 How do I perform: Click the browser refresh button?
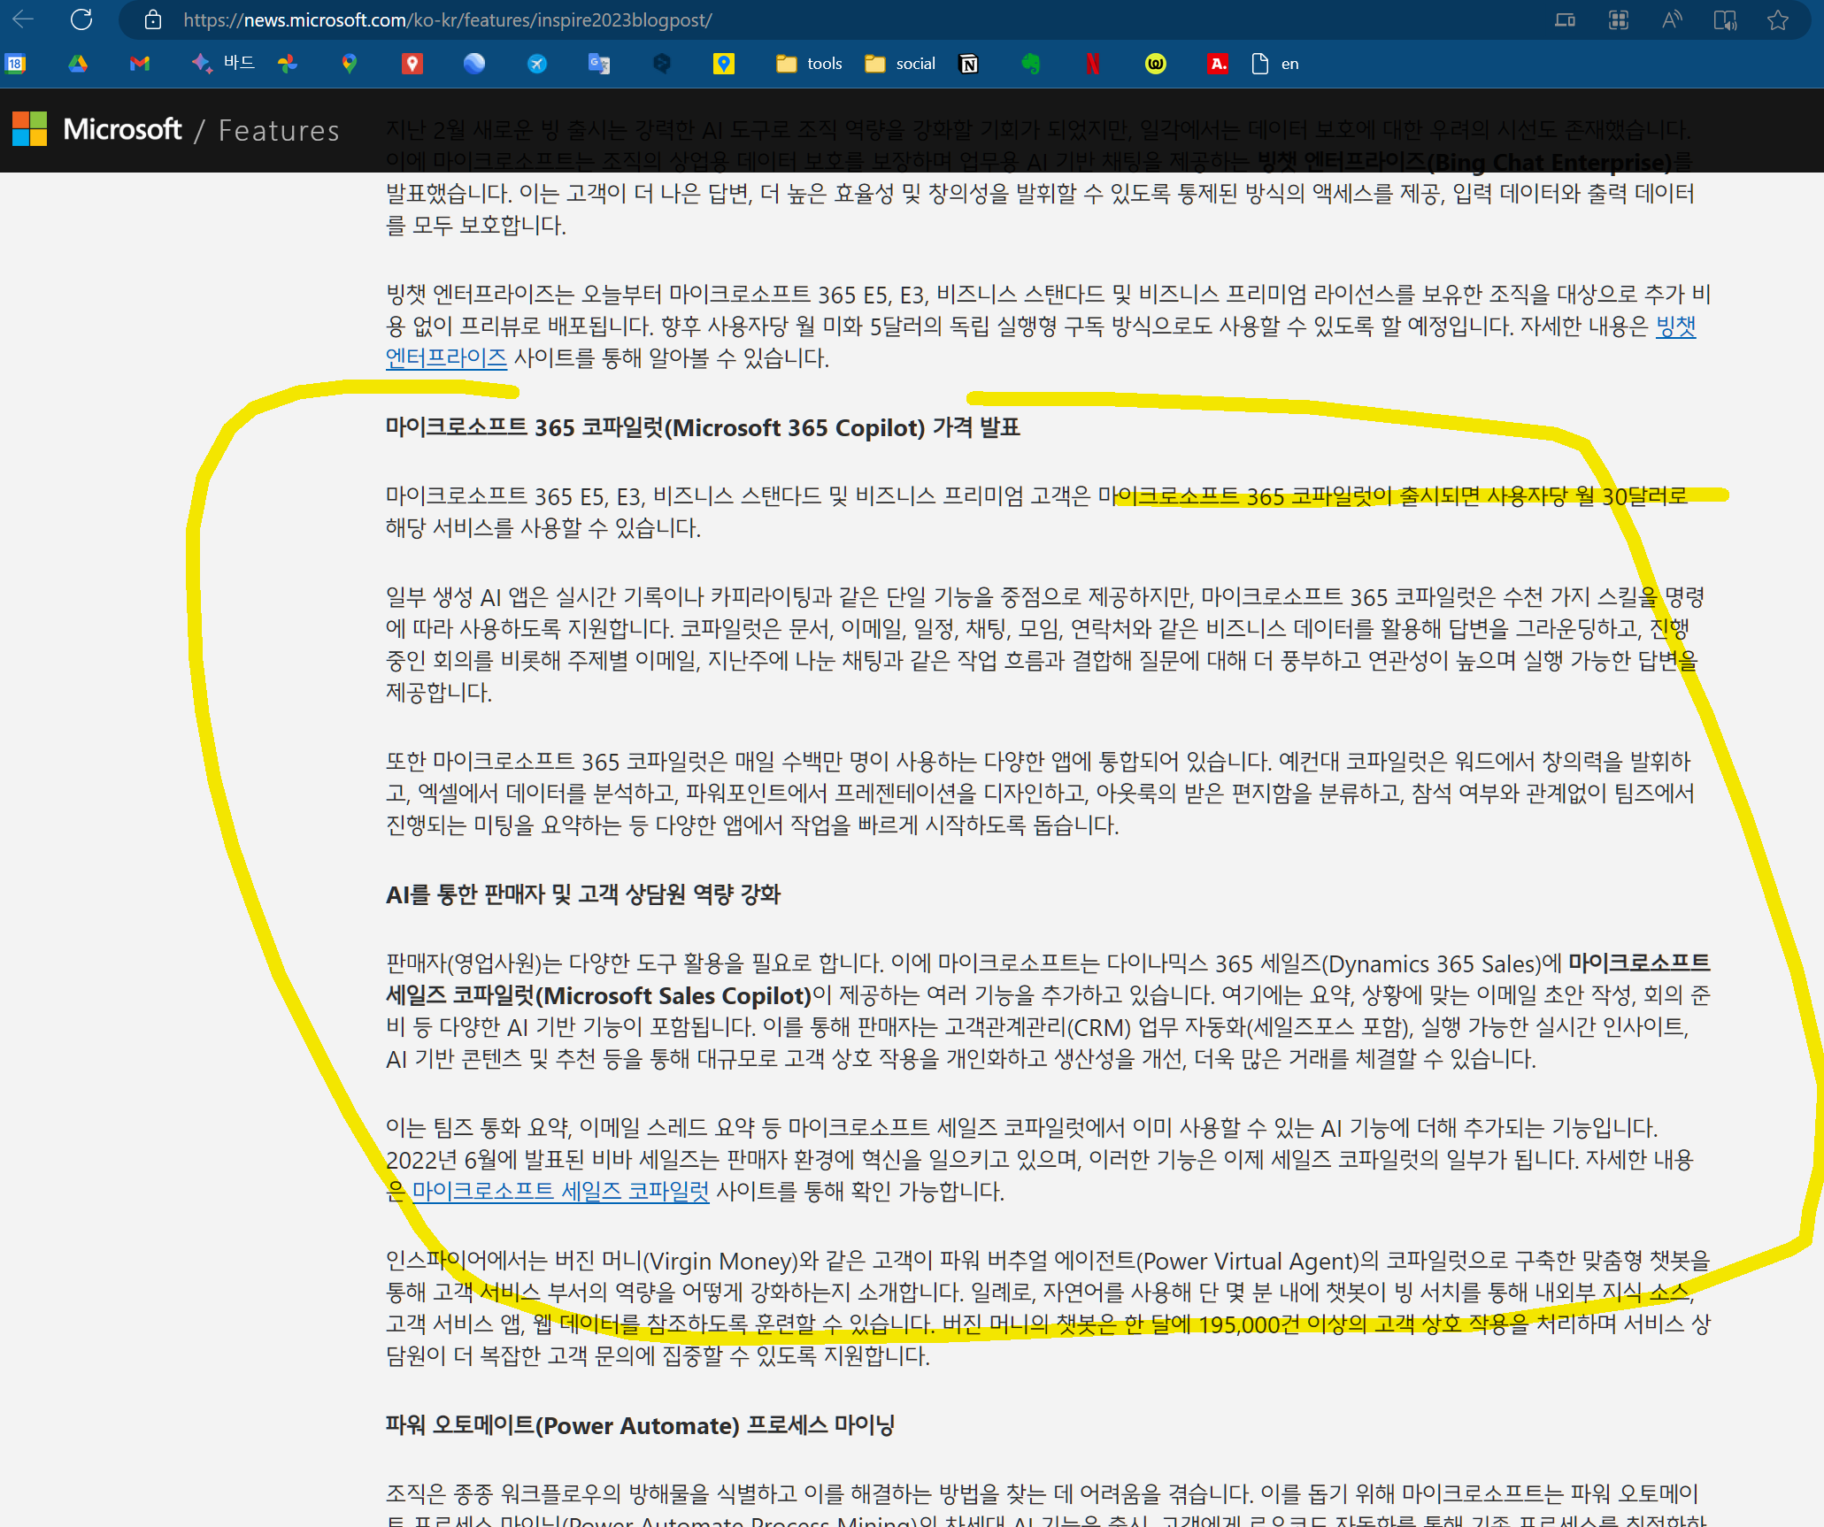[81, 19]
